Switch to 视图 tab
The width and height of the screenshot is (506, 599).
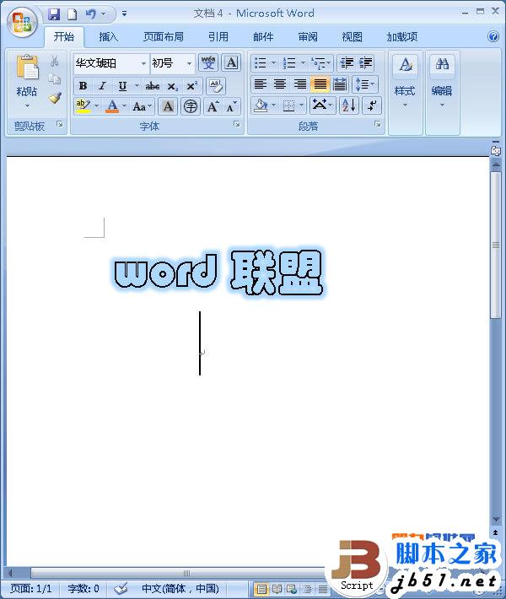352,37
